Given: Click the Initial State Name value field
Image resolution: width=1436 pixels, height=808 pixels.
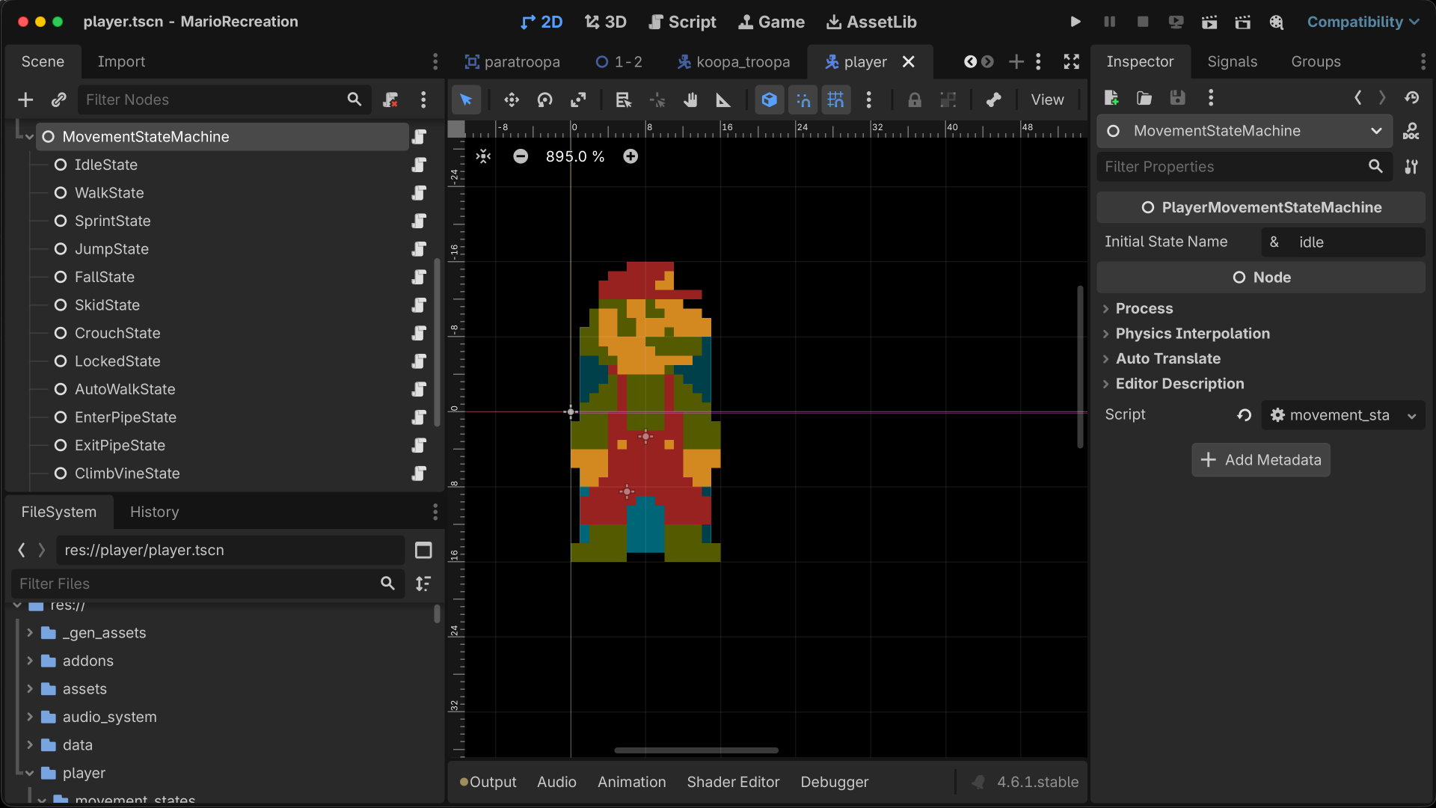Looking at the screenshot, I should pyautogui.click(x=1343, y=242).
